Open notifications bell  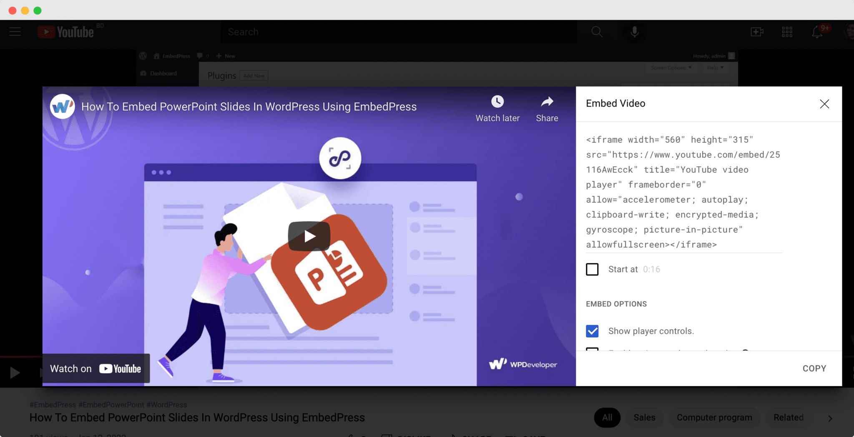coord(817,32)
